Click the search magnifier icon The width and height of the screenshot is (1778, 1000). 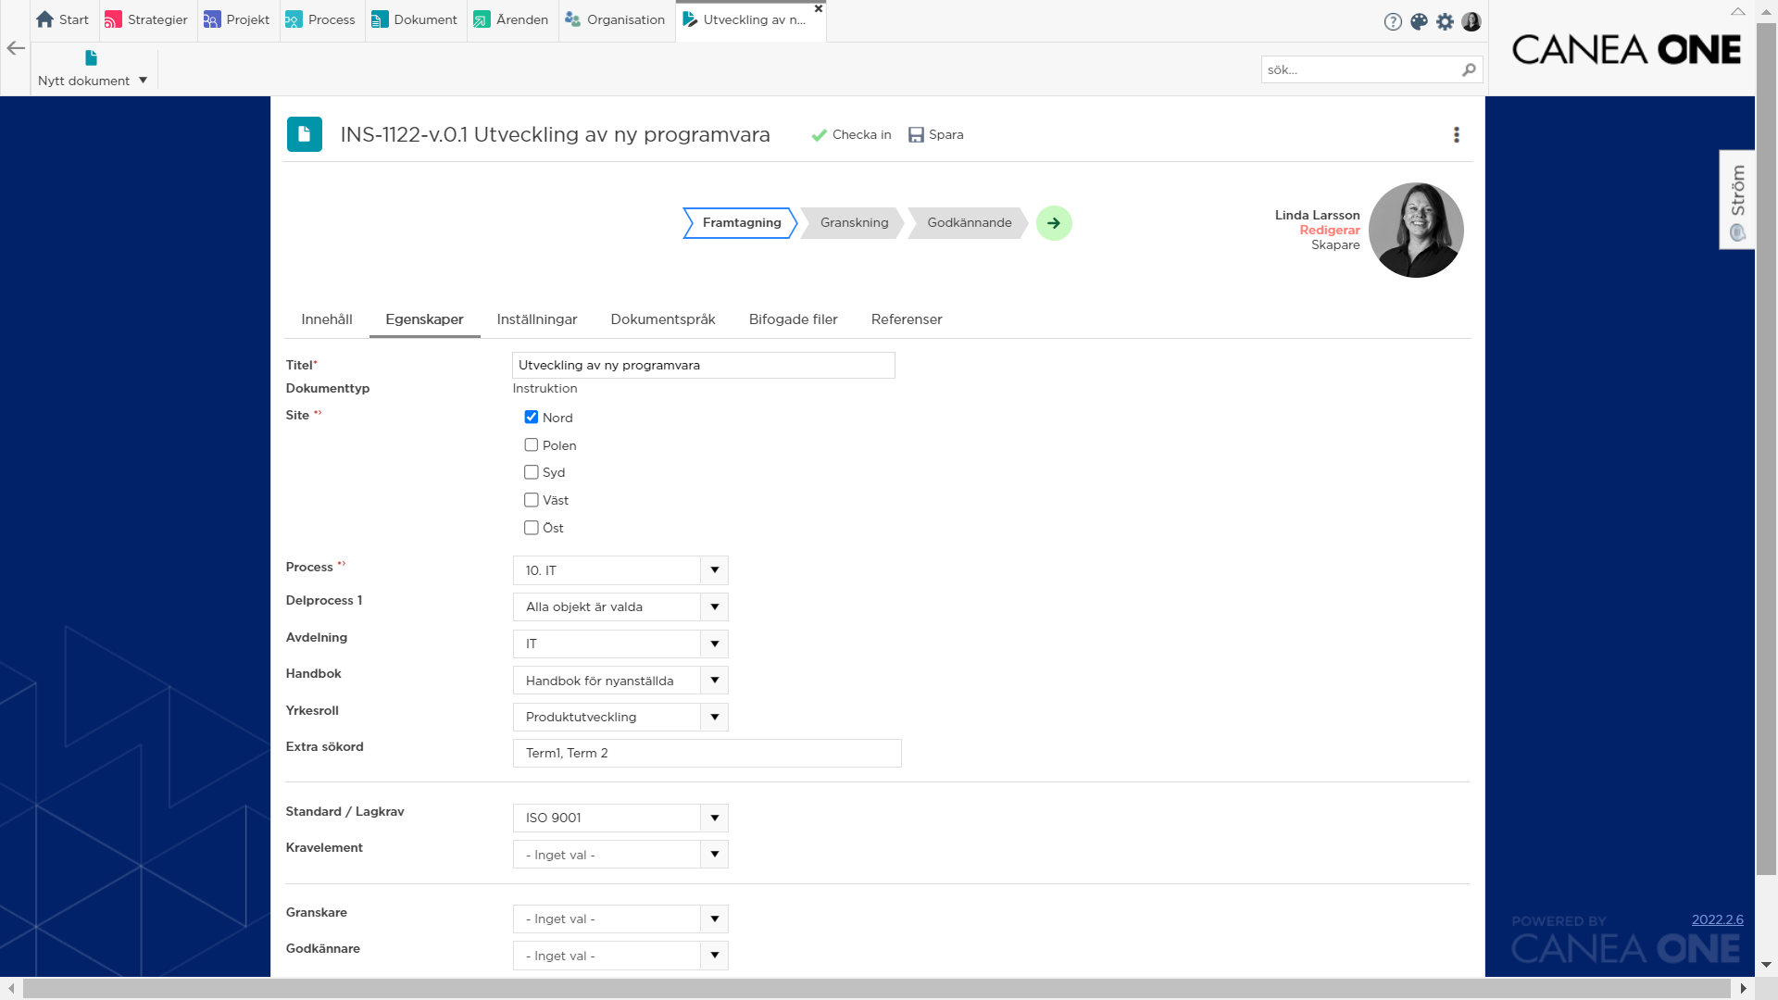pos(1469,69)
